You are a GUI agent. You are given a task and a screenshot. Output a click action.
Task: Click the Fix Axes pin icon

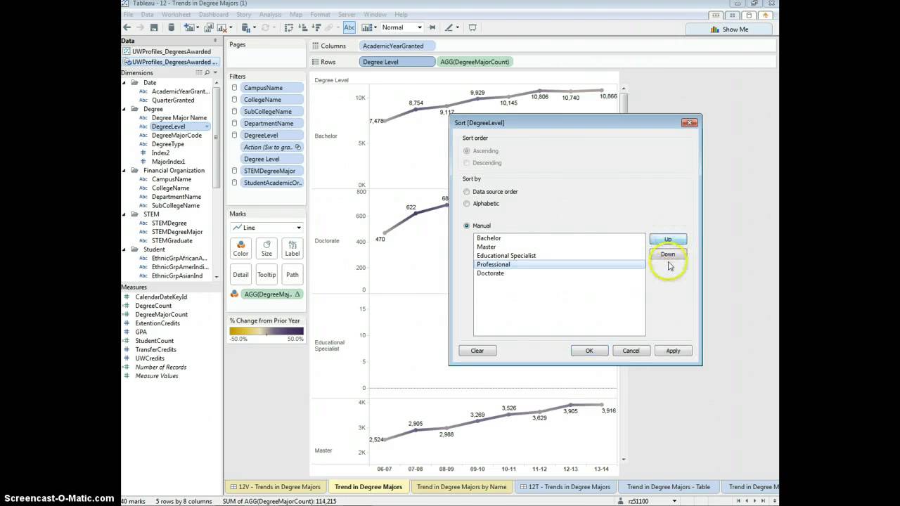(432, 27)
